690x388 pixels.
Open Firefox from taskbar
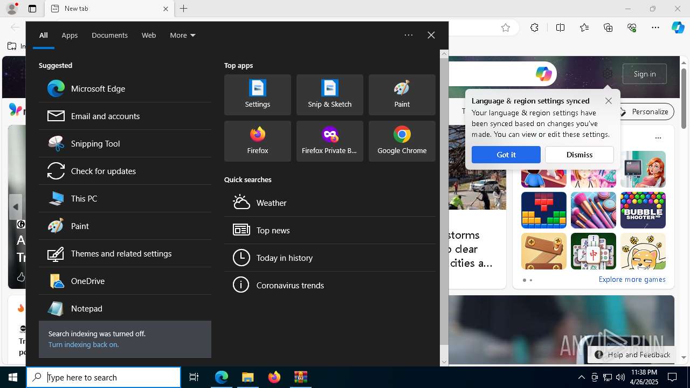tap(274, 377)
